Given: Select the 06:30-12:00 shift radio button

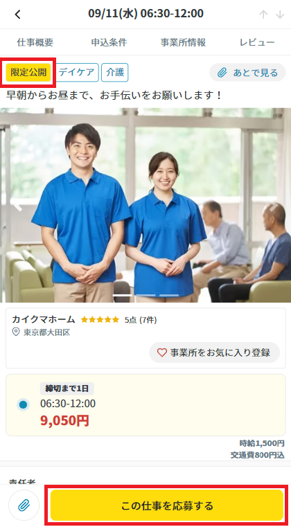Looking at the screenshot, I should (x=24, y=404).
